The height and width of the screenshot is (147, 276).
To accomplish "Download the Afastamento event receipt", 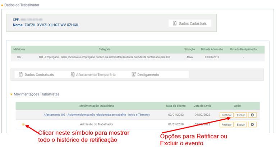I will [252, 115].
